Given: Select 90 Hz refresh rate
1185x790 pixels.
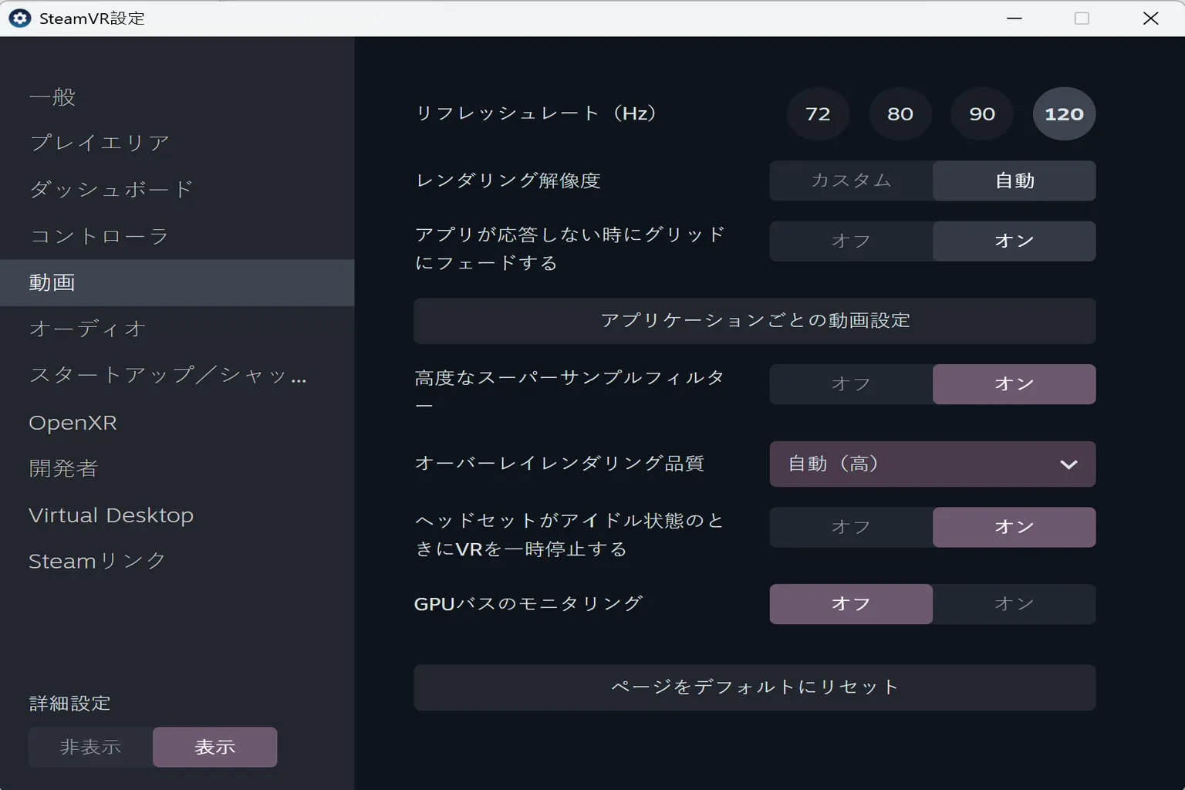Looking at the screenshot, I should coord(981,113).
